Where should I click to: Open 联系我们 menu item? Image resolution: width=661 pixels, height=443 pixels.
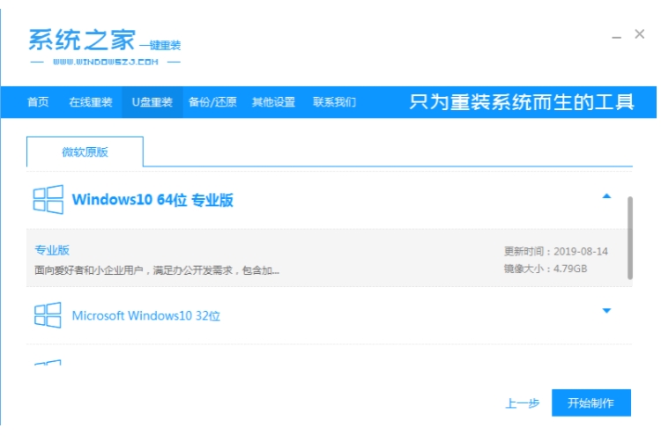coord(334,102)
